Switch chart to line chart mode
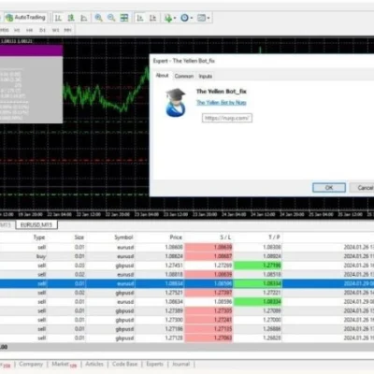Screen dimensions: 374x374 click(84, 18)
